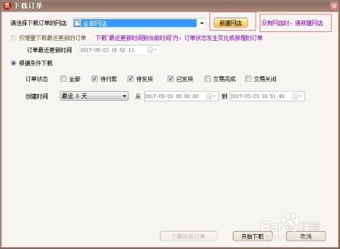The width and height of the screenshot is (340, 249).
Task: Close the 下载订单 dialog window
Action: pyautogui.click(x=334, y=6)
